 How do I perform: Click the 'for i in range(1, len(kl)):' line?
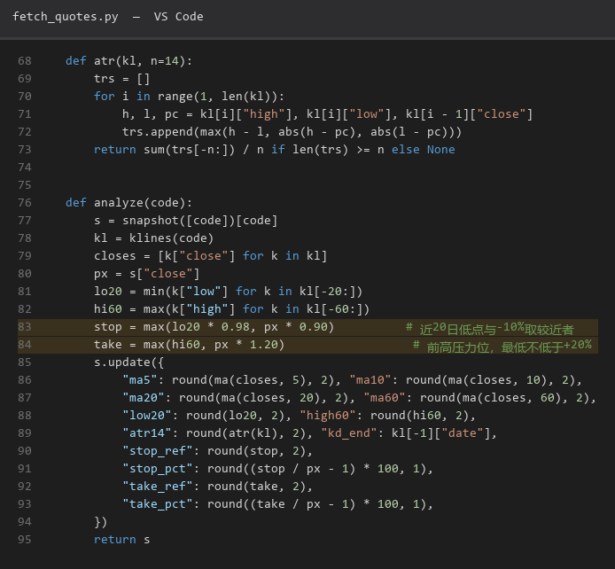(x=189, y=96)
